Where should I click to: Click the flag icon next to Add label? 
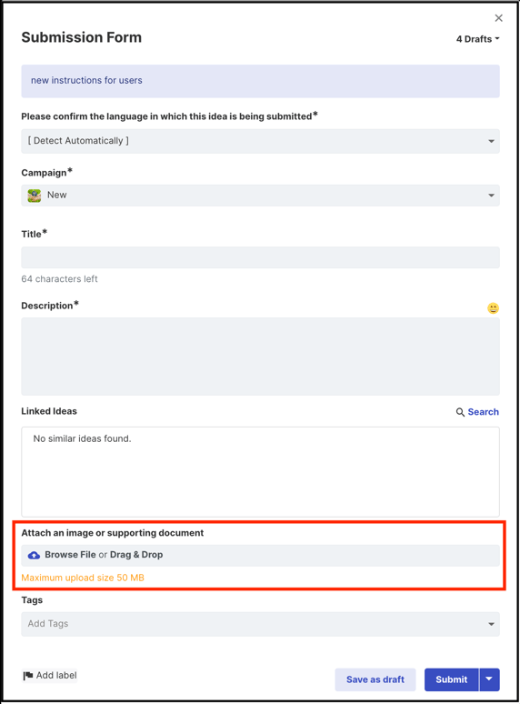click(28, 676)
